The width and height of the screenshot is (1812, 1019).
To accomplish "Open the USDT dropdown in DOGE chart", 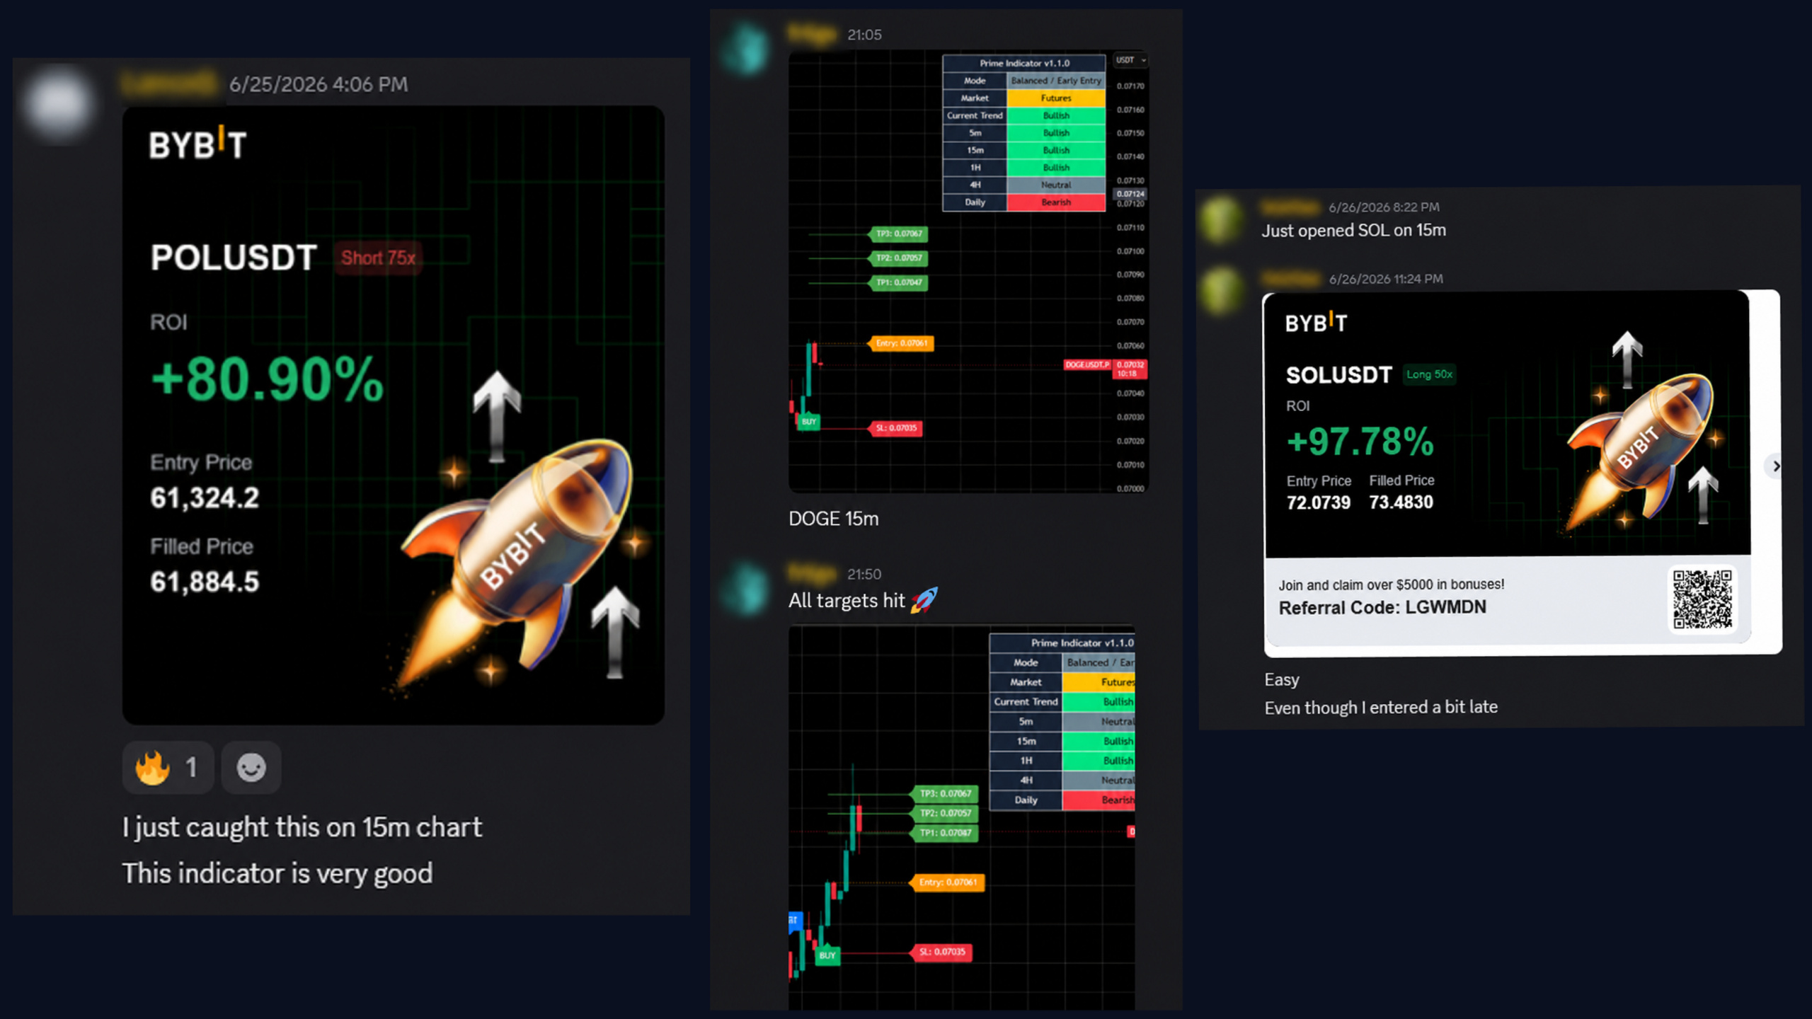I will 1130,60.
